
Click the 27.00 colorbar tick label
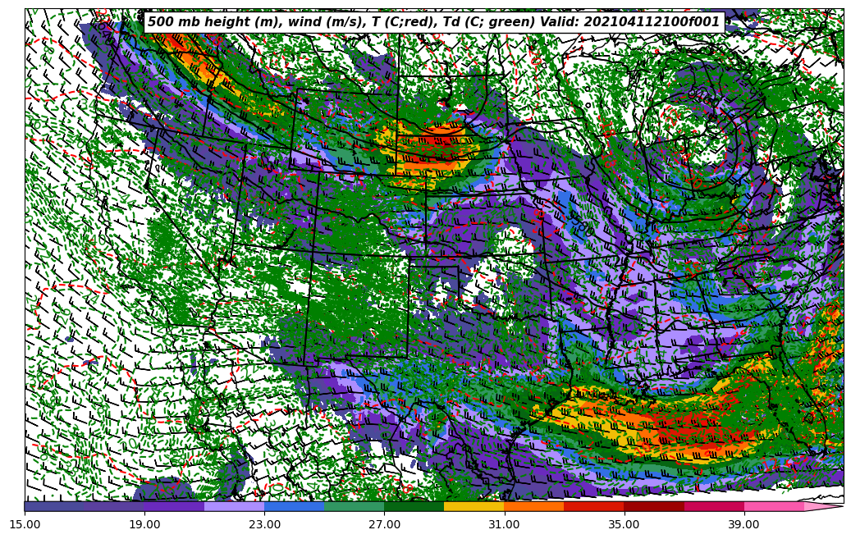[384, 523]
